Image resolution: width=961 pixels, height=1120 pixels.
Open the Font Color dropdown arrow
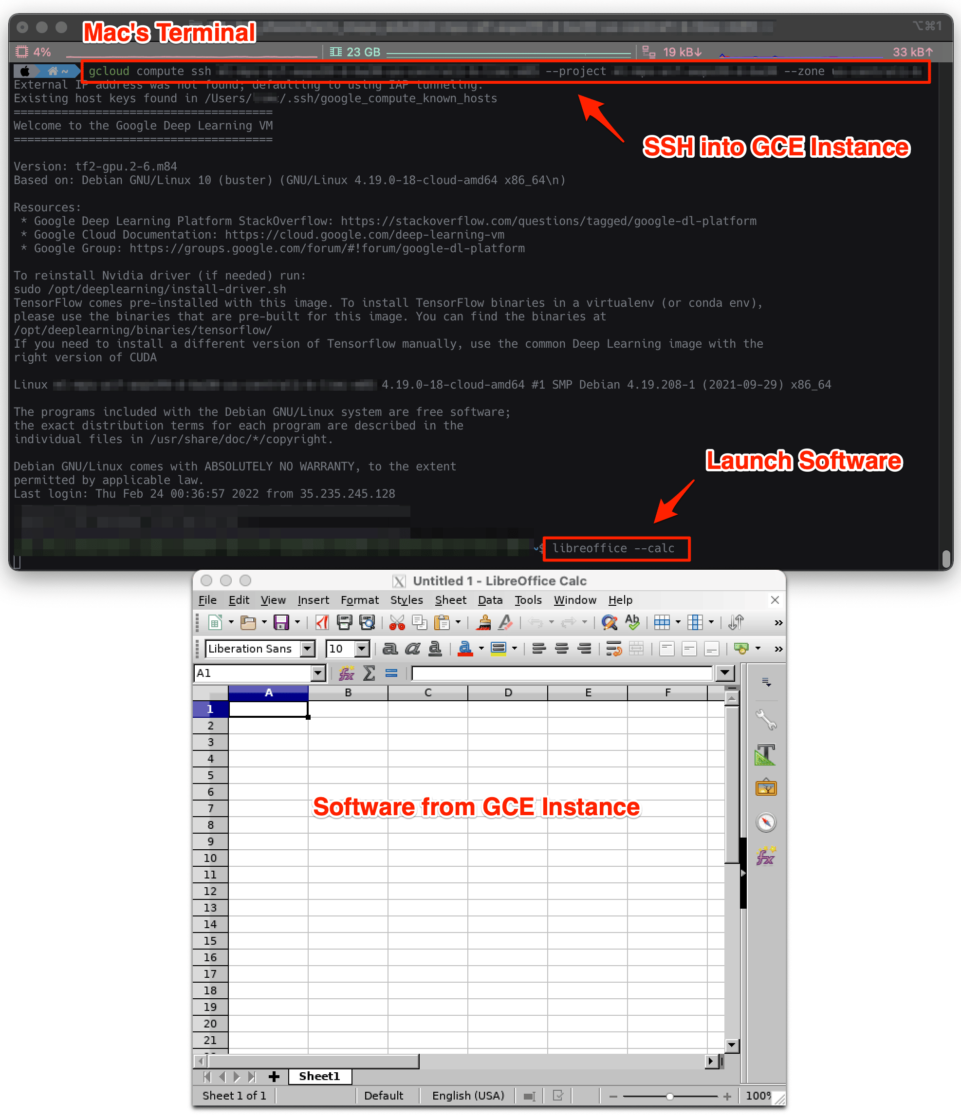pos(480,648)
